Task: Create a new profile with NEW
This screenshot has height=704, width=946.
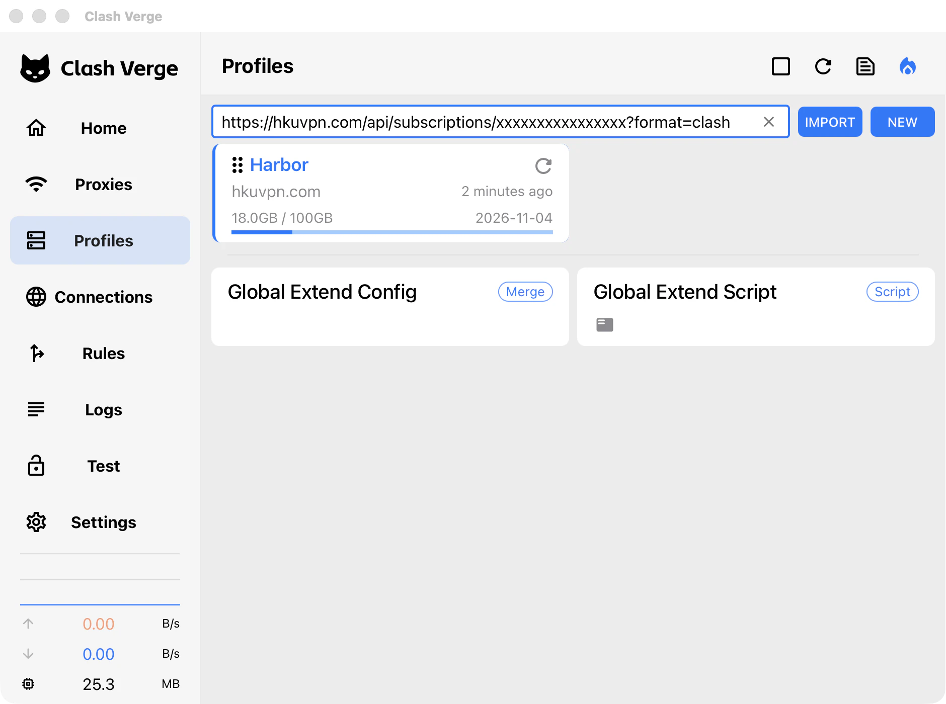Action: tap(903, 122)
